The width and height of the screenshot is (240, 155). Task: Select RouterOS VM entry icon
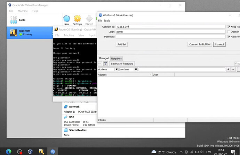pos(14,33)
